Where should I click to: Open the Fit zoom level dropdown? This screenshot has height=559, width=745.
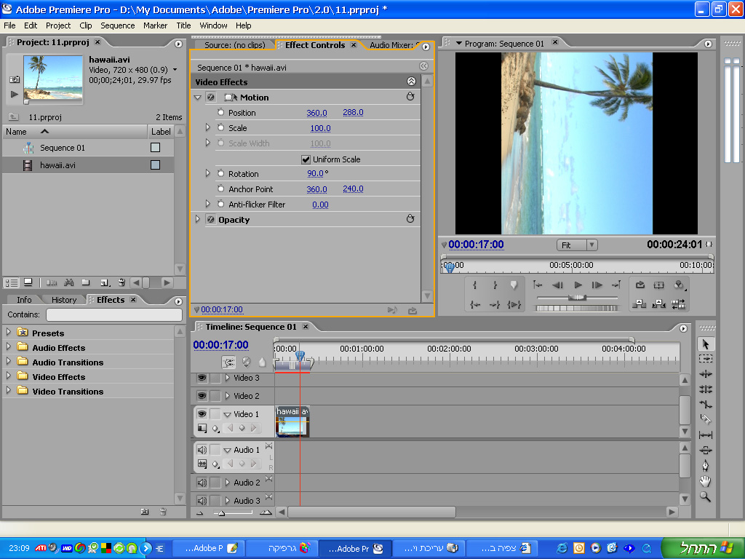click(577, 245)
